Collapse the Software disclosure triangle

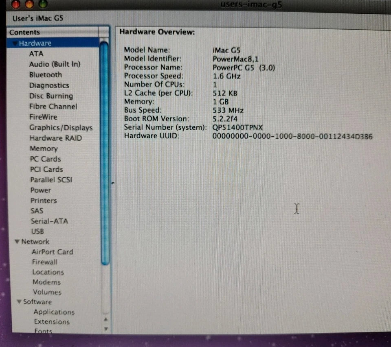[x=19, y=302]
